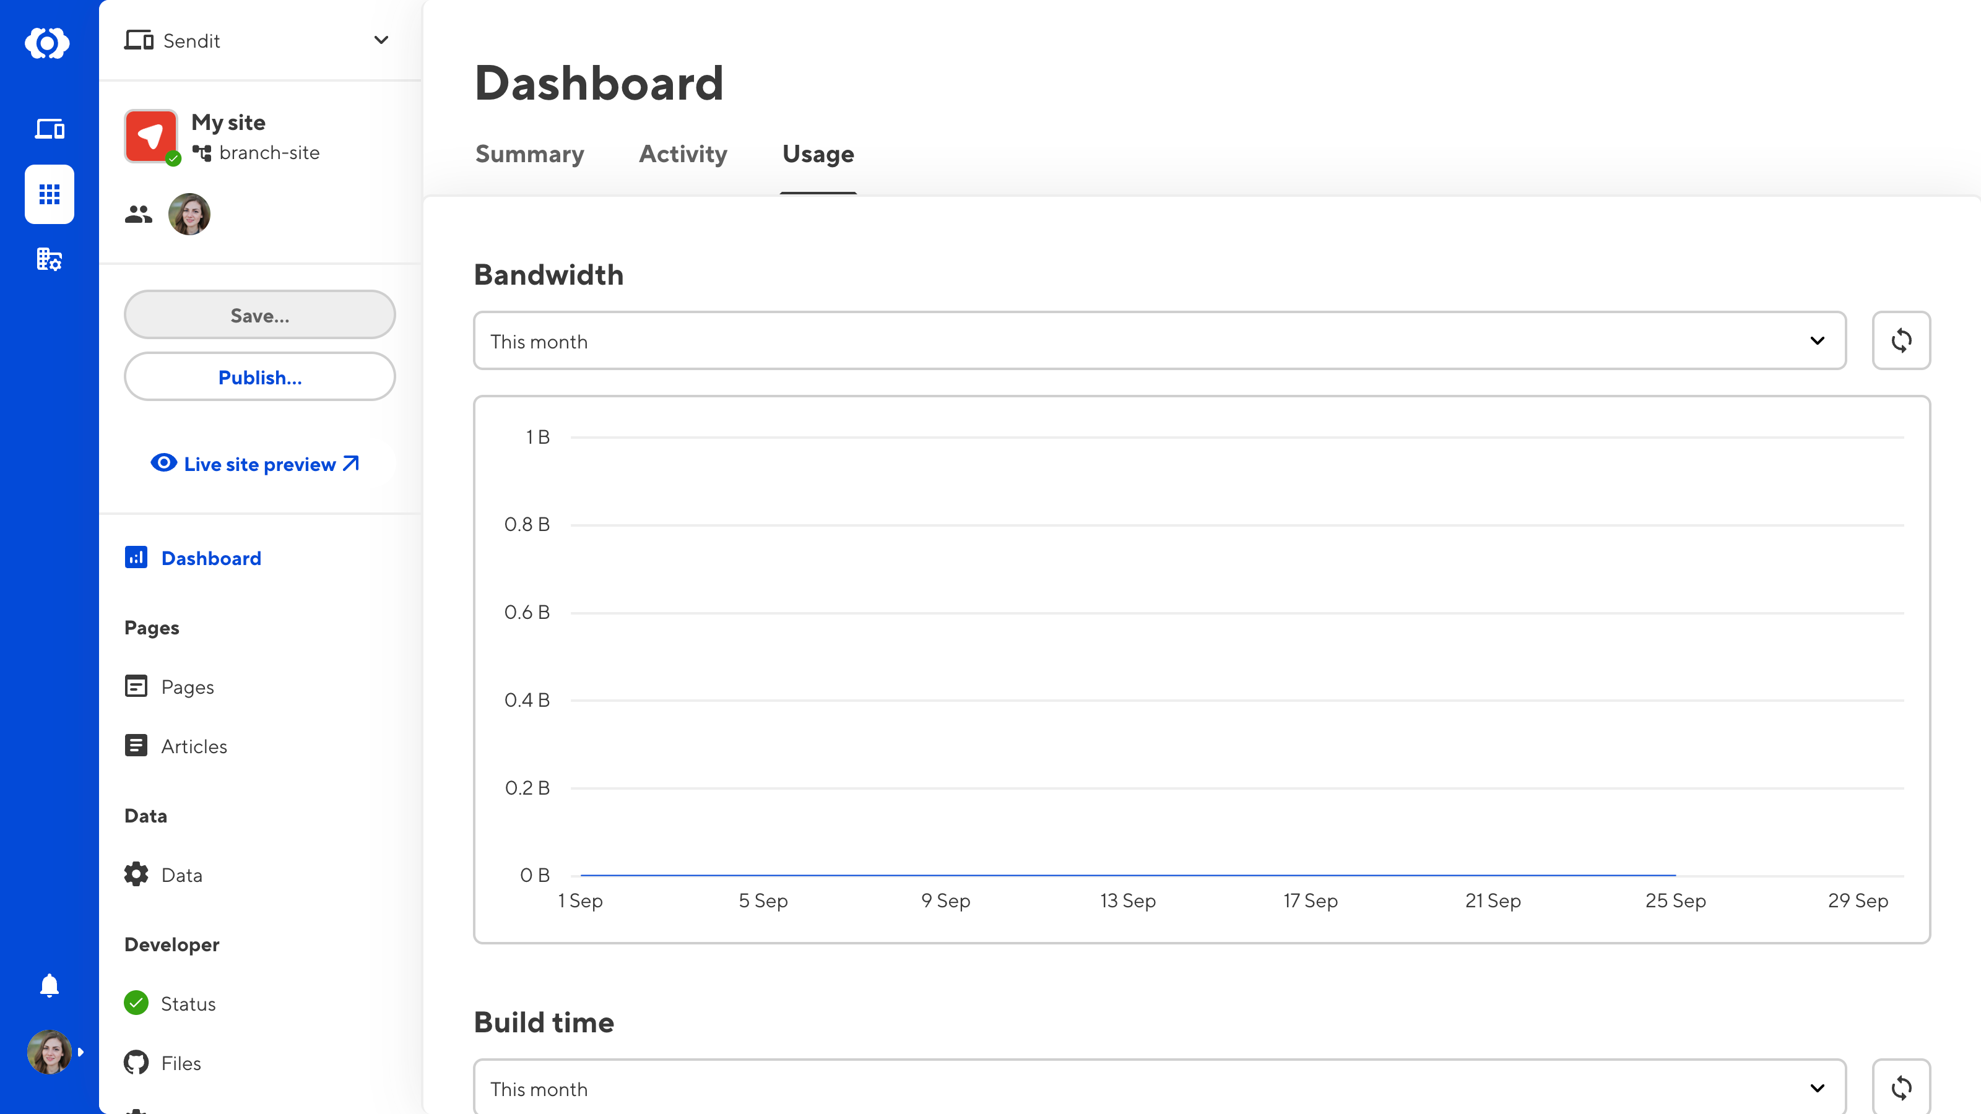The height and width of the screenshot is (1114, 1981).
Task: Click the team members icon
Action: coord(137,214)
